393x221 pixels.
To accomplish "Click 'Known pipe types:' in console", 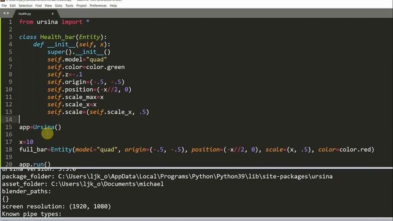I will [31, 214].
